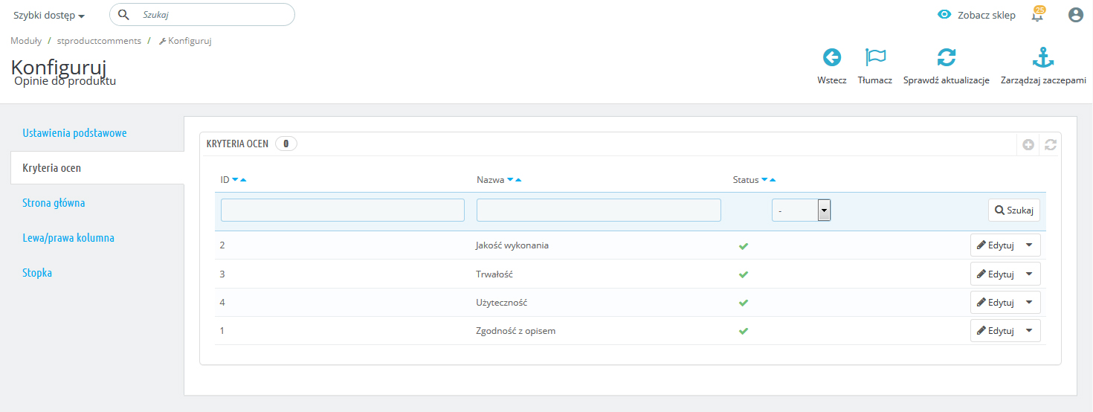Refresh the Kryteria ocen list

(1050, 145)
